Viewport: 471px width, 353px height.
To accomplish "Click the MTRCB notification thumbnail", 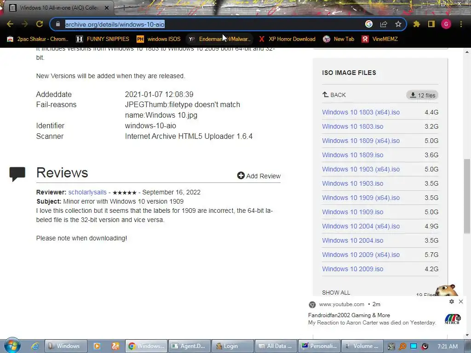I will tap(453, 319).
